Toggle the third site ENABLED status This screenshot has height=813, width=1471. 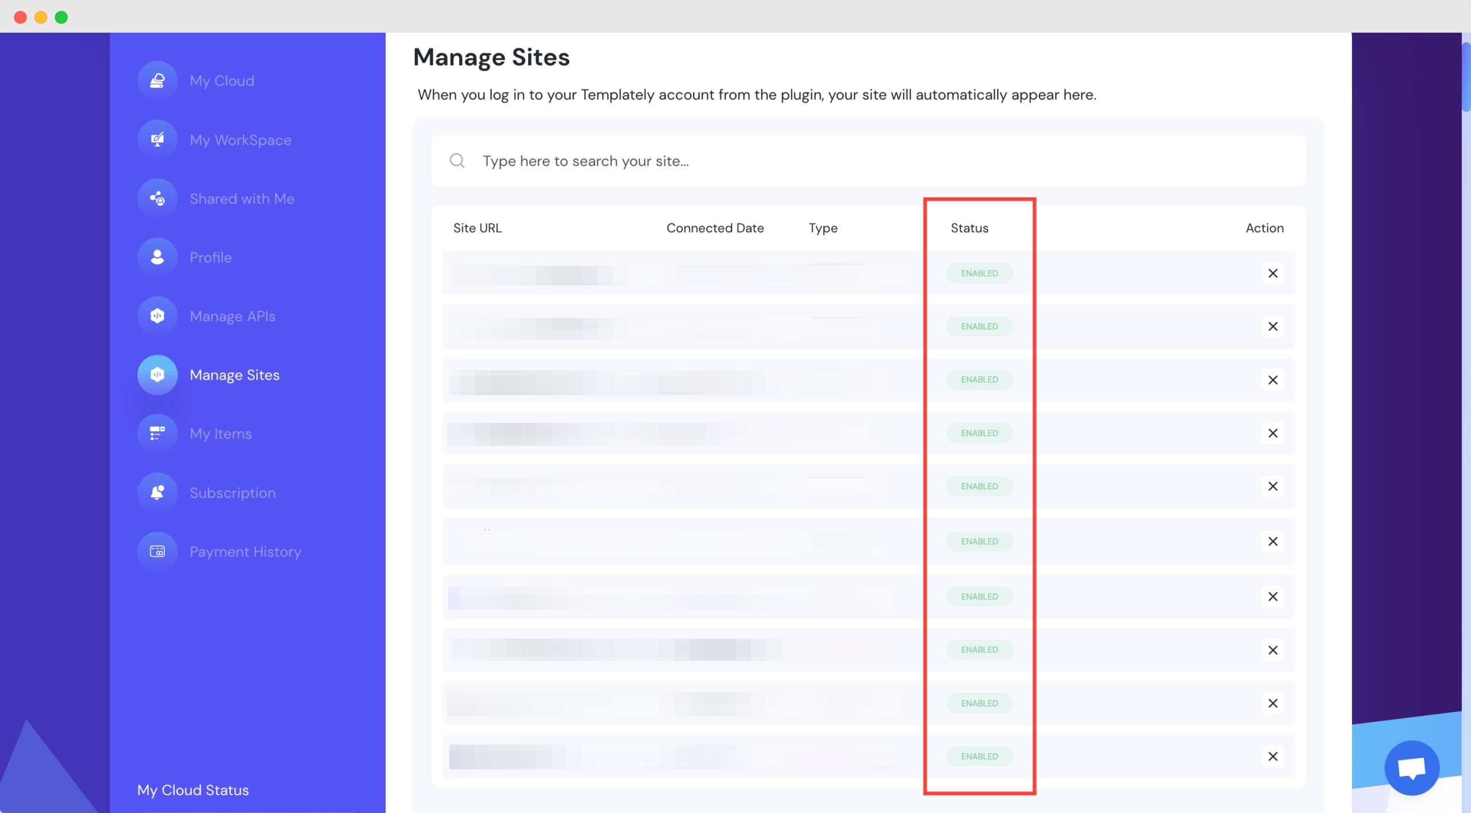click(x=979, y=379)
